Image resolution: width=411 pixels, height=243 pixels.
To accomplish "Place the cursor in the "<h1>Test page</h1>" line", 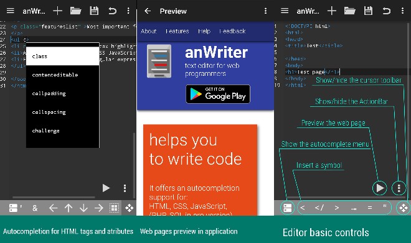I will (313, 71).
